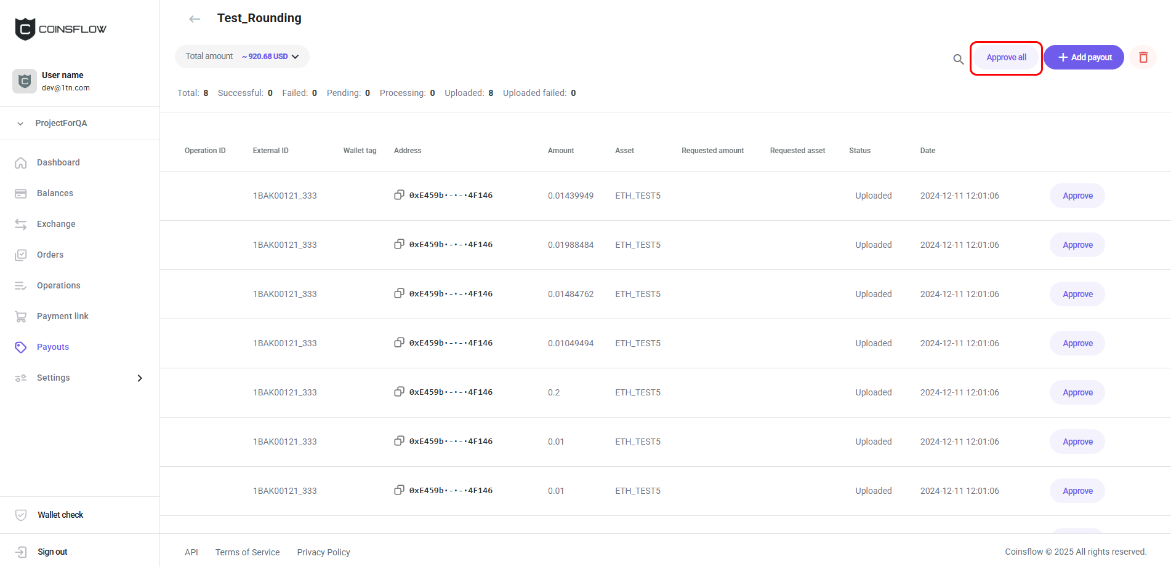Click the red trash delete icon
1171x567 pixels.
coord(1143,57)
